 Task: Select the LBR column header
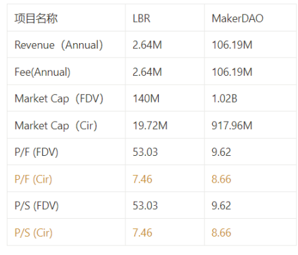(x=141, y=18)
